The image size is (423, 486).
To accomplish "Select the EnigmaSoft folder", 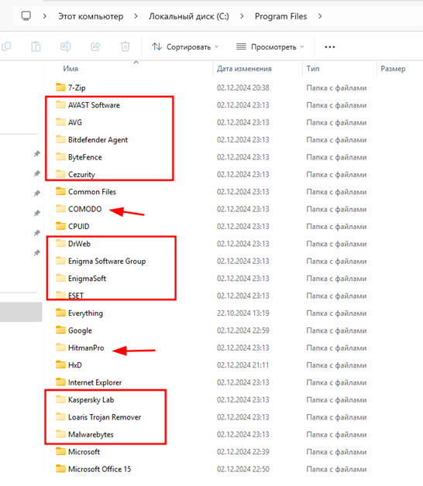I will pos(81,279).
